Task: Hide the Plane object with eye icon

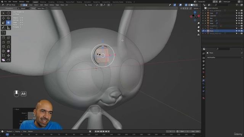Action: [x=239, y=31]
